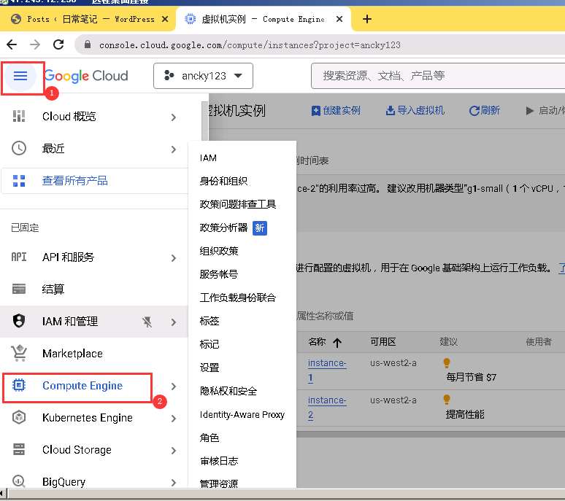The image size is (565, 501).
Task: Select 审核日志 in the submenu
Action: pyautogui.click(x=219, y=461)
